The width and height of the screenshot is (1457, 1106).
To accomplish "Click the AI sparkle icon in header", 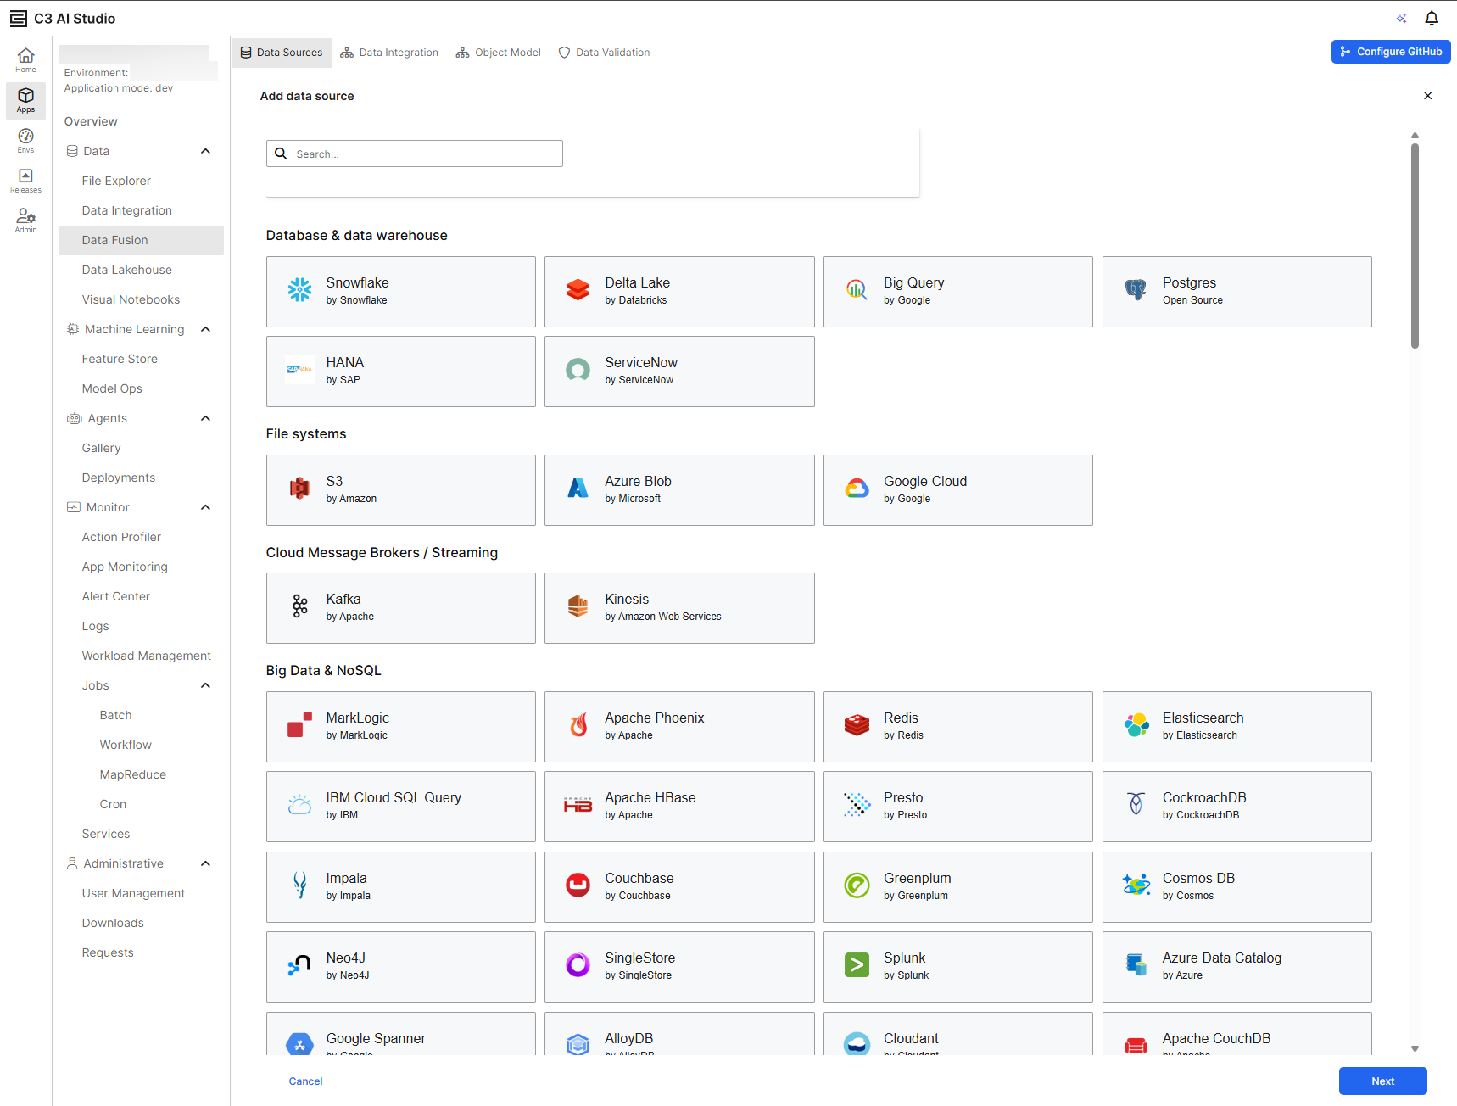I will coord(1401,18).
